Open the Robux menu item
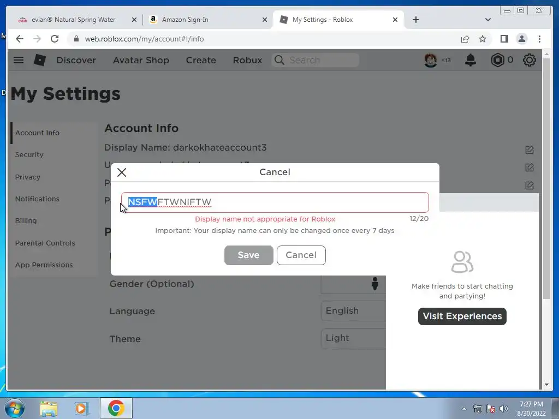 [x=247, y=60]
